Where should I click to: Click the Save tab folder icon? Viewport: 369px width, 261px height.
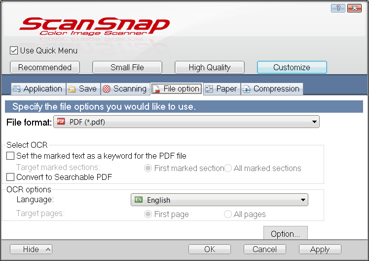click(x=72, y=89)
